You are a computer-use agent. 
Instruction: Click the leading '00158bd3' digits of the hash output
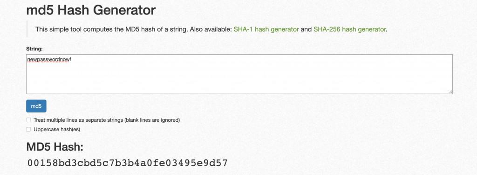point(53,163)
